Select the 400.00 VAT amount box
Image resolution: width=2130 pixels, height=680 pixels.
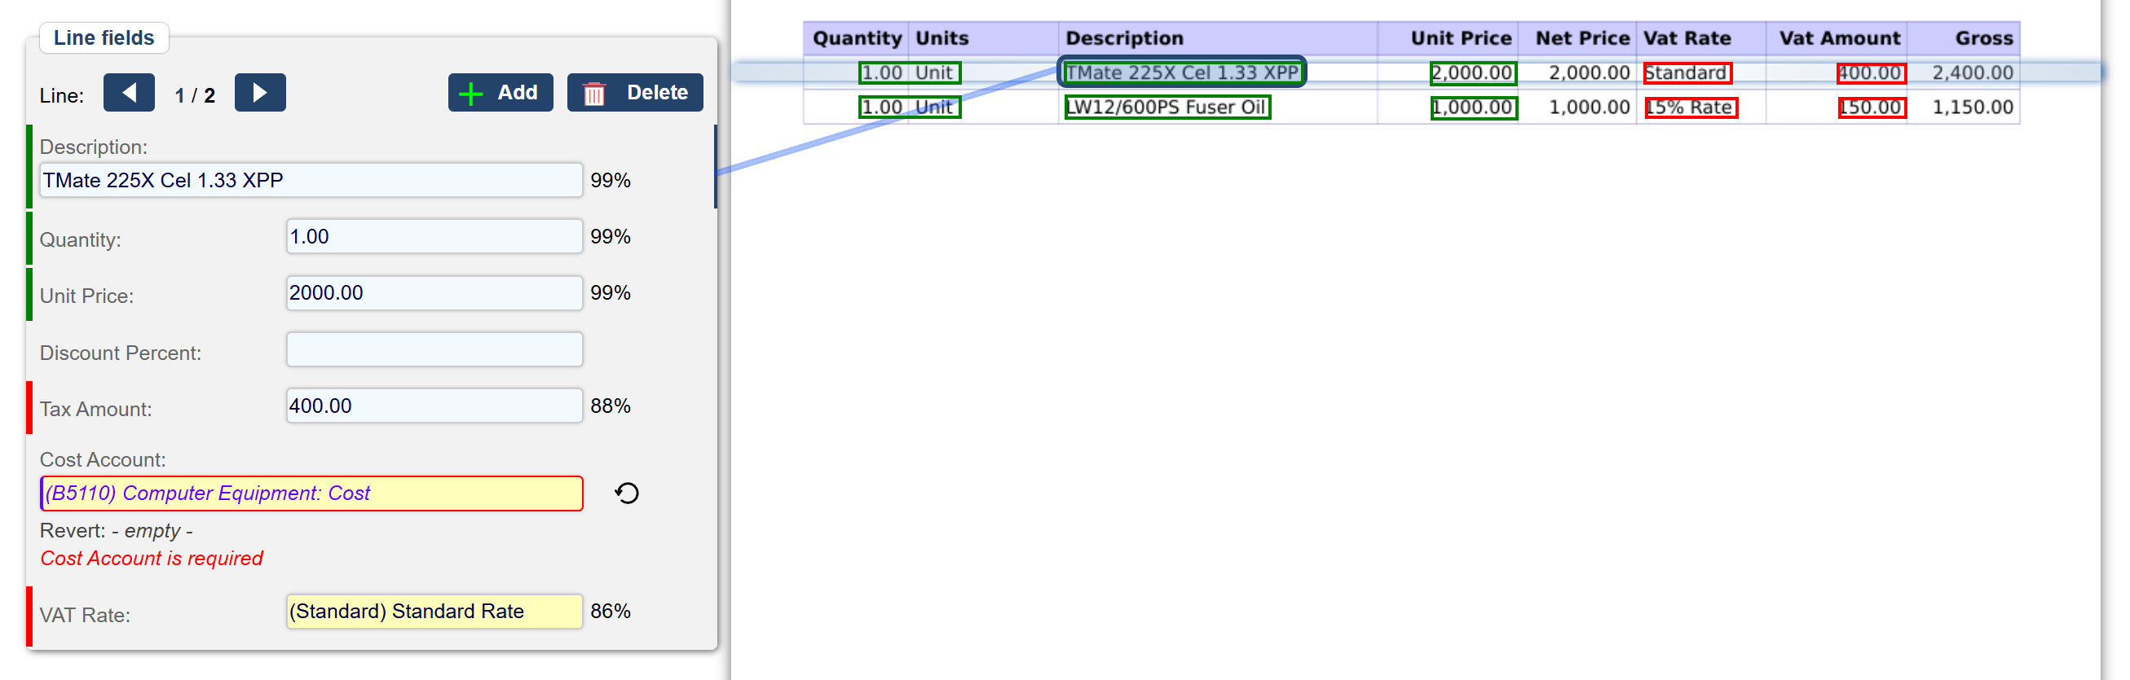point(1872,72)
